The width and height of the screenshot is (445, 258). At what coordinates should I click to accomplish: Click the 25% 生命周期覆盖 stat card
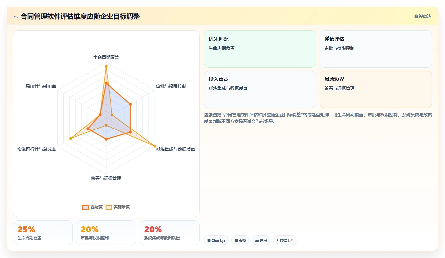[x=43, y=232]
